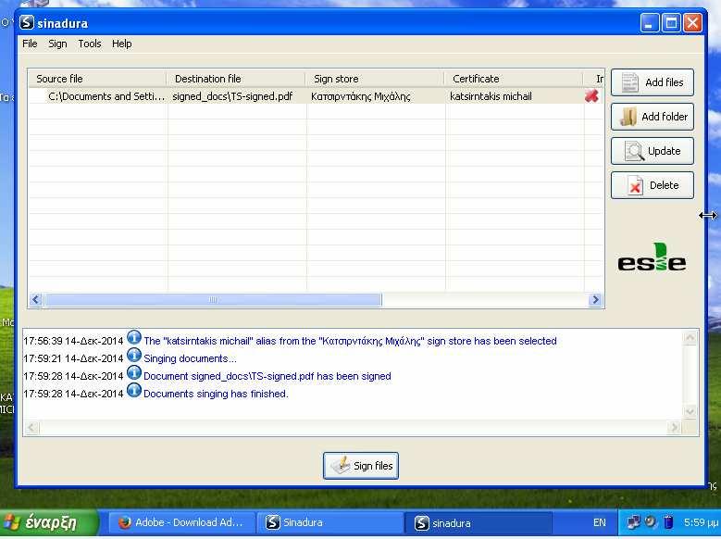
Task: Open the Tools menu
Action: (89, 44)
